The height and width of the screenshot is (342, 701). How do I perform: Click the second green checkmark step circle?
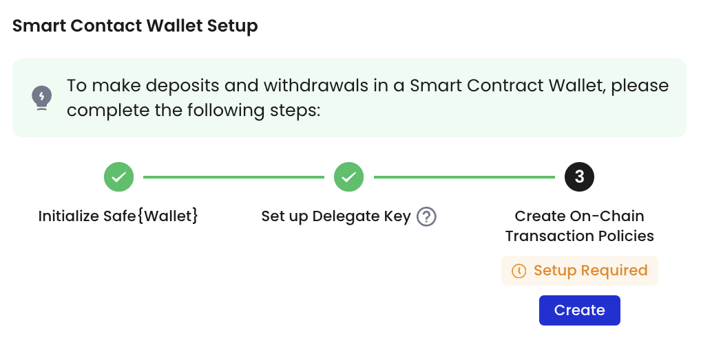[x=348, y=177]
